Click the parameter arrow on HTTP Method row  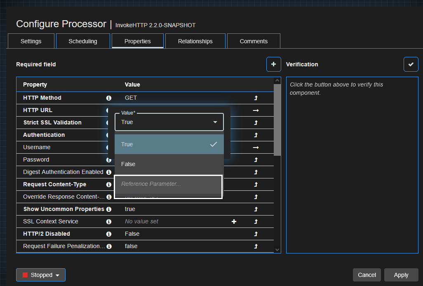(x=256, y=98)
